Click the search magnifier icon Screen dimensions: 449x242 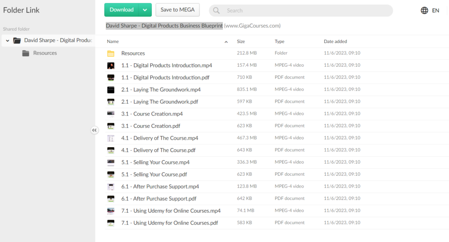click(x=217, y=11)
